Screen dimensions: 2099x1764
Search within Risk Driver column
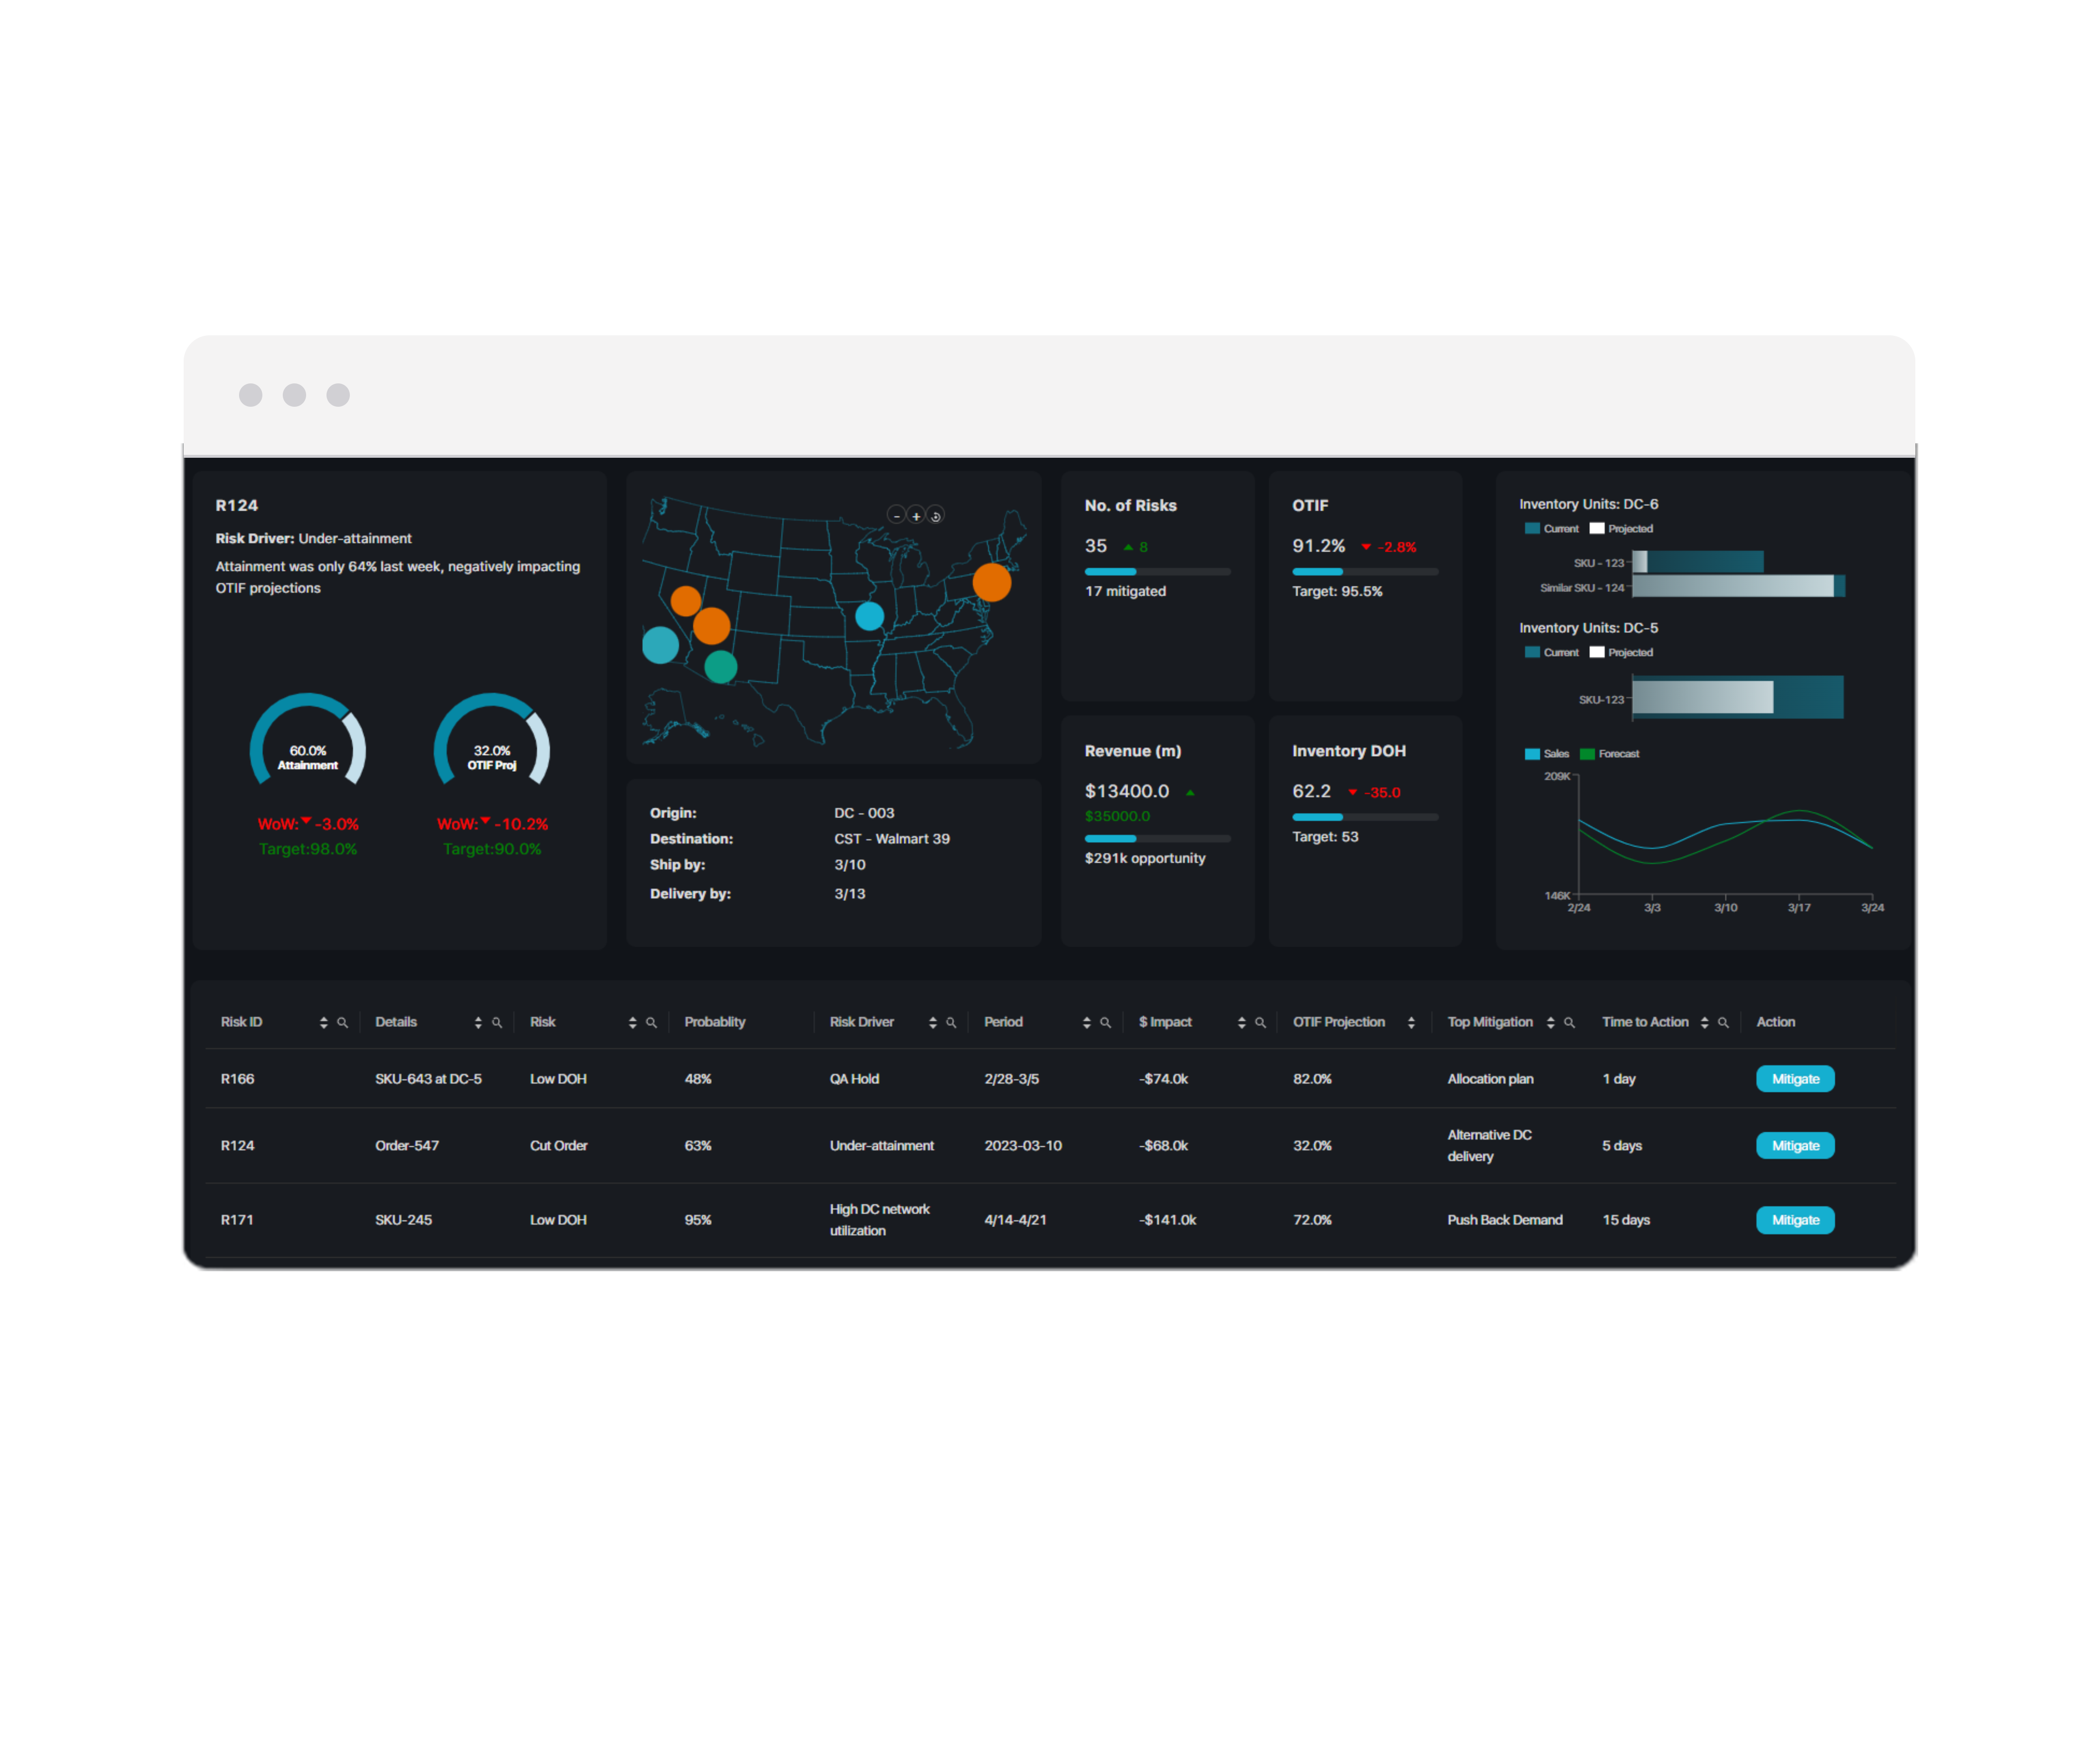click(x=951, y=1022)
